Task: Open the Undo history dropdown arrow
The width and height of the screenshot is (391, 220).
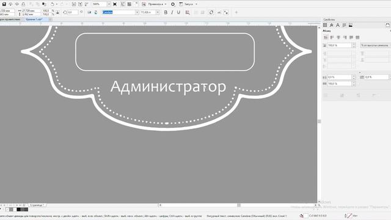Action: (57, 4)
